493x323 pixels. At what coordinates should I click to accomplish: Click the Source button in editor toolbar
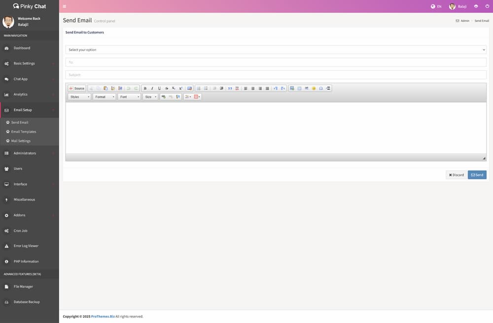click(77, 88)
